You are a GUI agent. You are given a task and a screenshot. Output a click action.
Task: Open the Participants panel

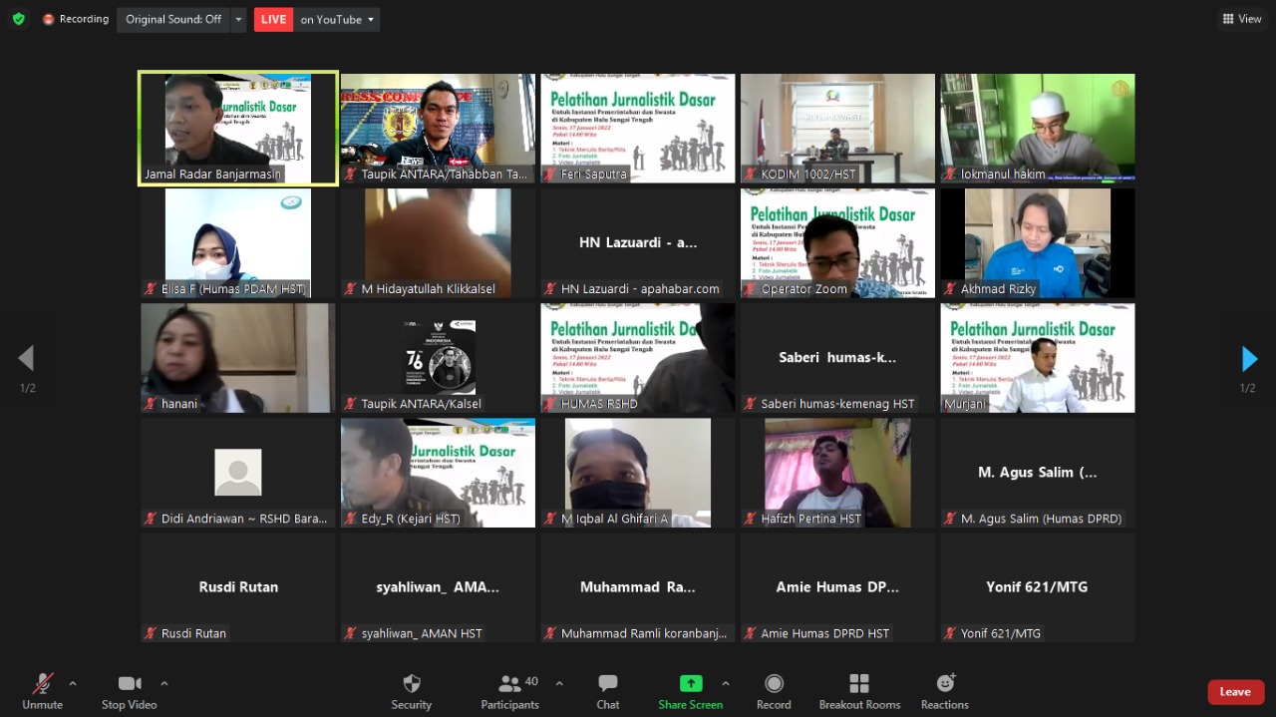click(x=510, y=684)
